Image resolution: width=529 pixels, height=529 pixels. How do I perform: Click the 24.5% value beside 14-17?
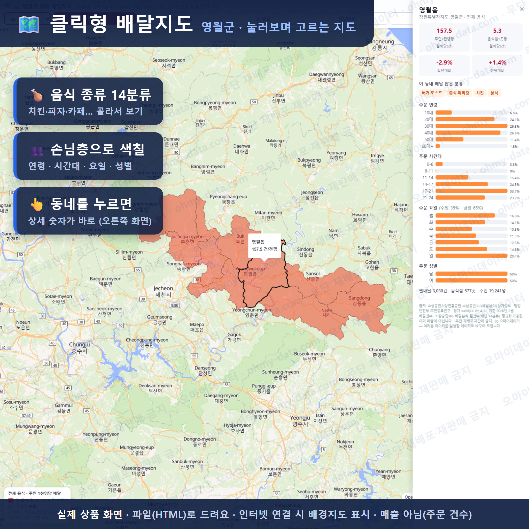(515, 184)
